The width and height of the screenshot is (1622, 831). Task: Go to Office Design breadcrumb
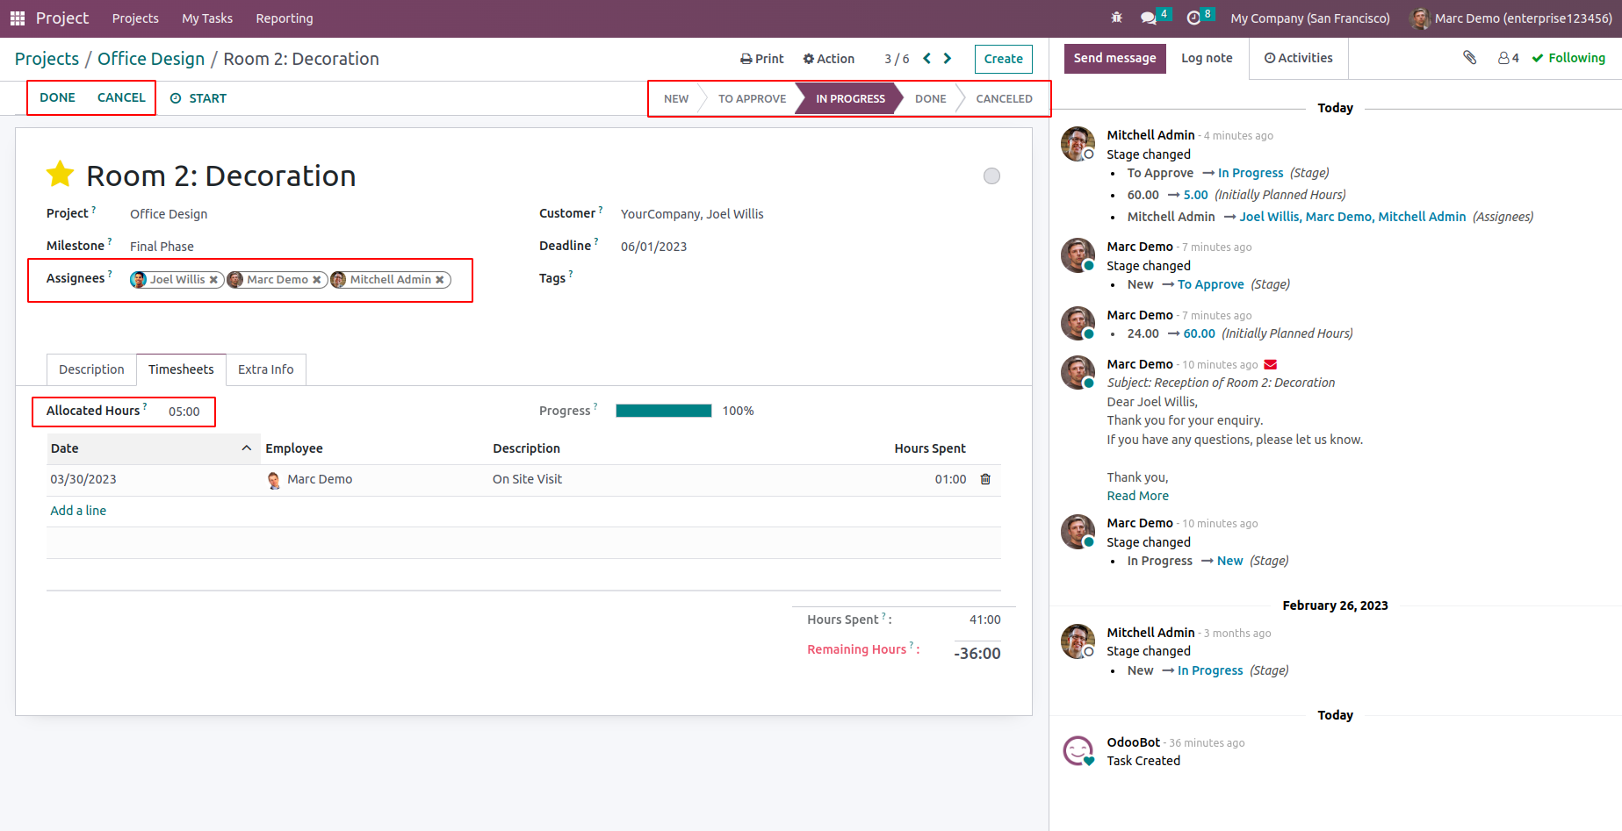coord(151,59)
